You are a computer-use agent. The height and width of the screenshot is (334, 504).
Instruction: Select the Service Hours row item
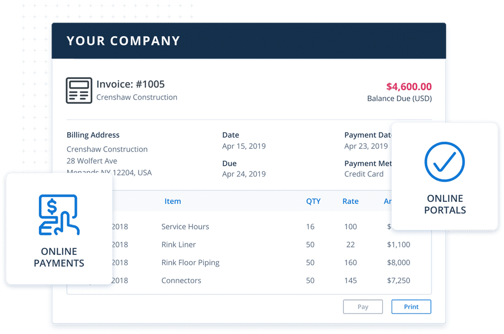click(185, 227)
